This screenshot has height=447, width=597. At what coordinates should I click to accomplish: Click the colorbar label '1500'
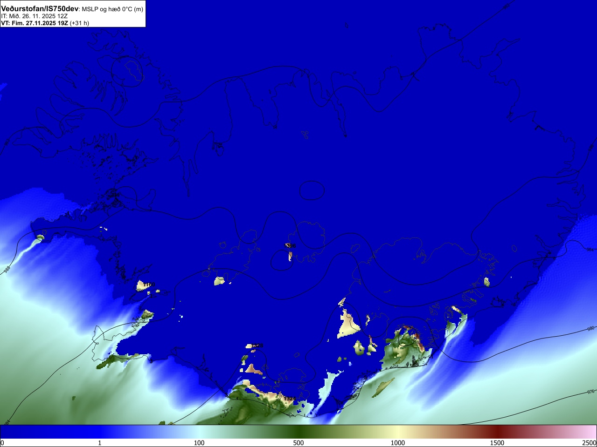(x=497, y=443)
